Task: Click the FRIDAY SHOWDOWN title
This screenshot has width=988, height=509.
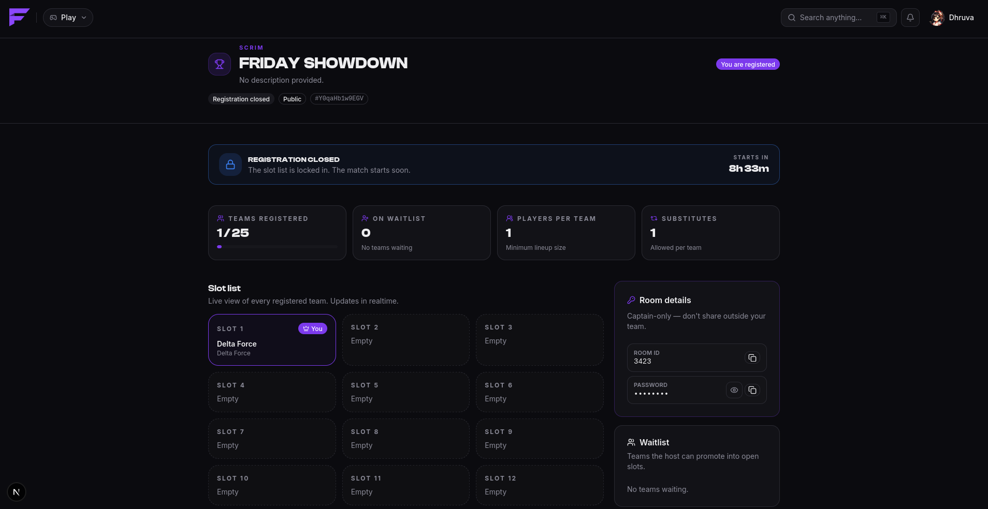Action: click(323, 63)
